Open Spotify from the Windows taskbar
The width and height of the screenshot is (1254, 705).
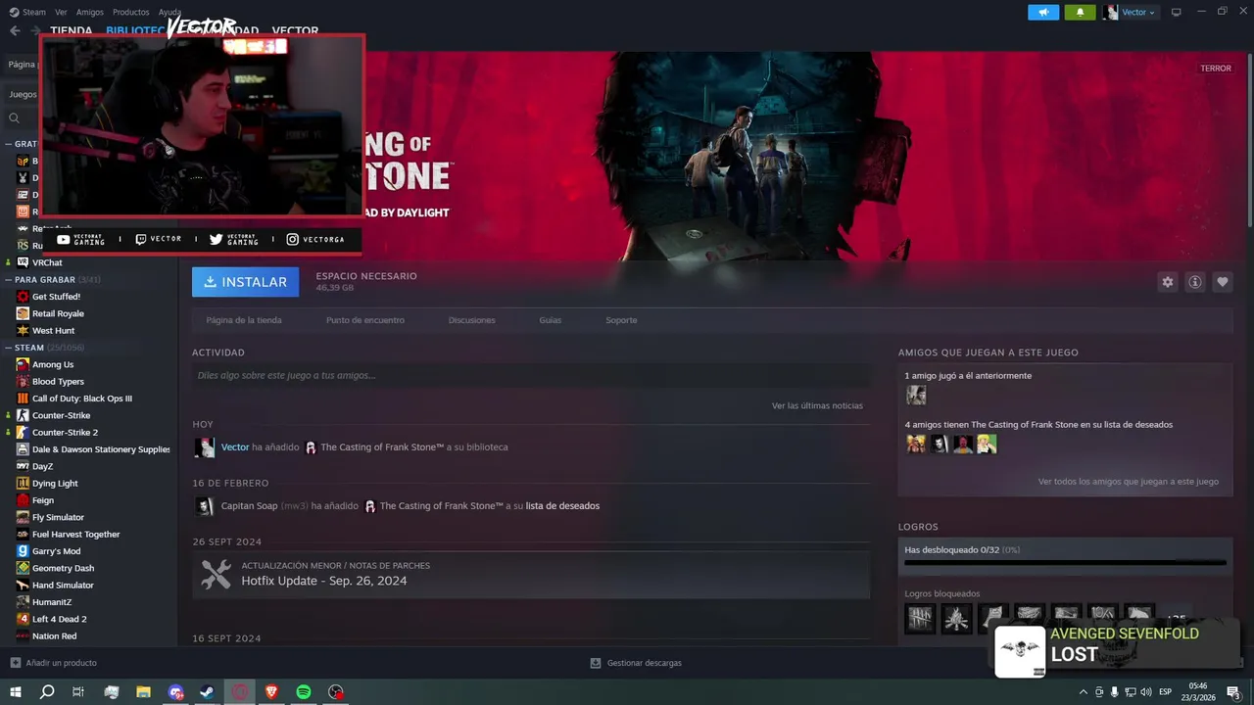click(304, 692)
